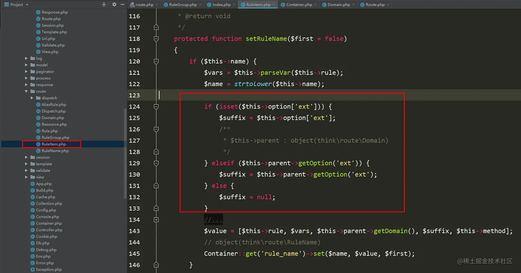Collapse the route folder

tap(27, 91)
